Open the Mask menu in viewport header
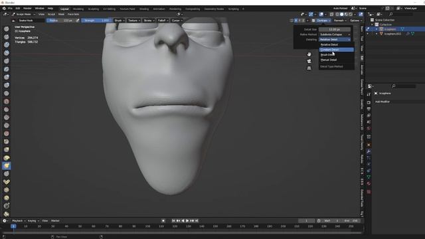The width and height of the screenshot is (425, 239). [x=62, y=14]
